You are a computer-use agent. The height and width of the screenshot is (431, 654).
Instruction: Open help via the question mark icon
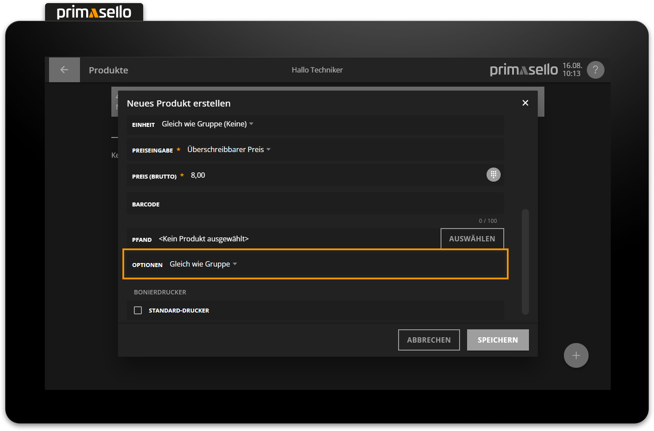(595, 69)
